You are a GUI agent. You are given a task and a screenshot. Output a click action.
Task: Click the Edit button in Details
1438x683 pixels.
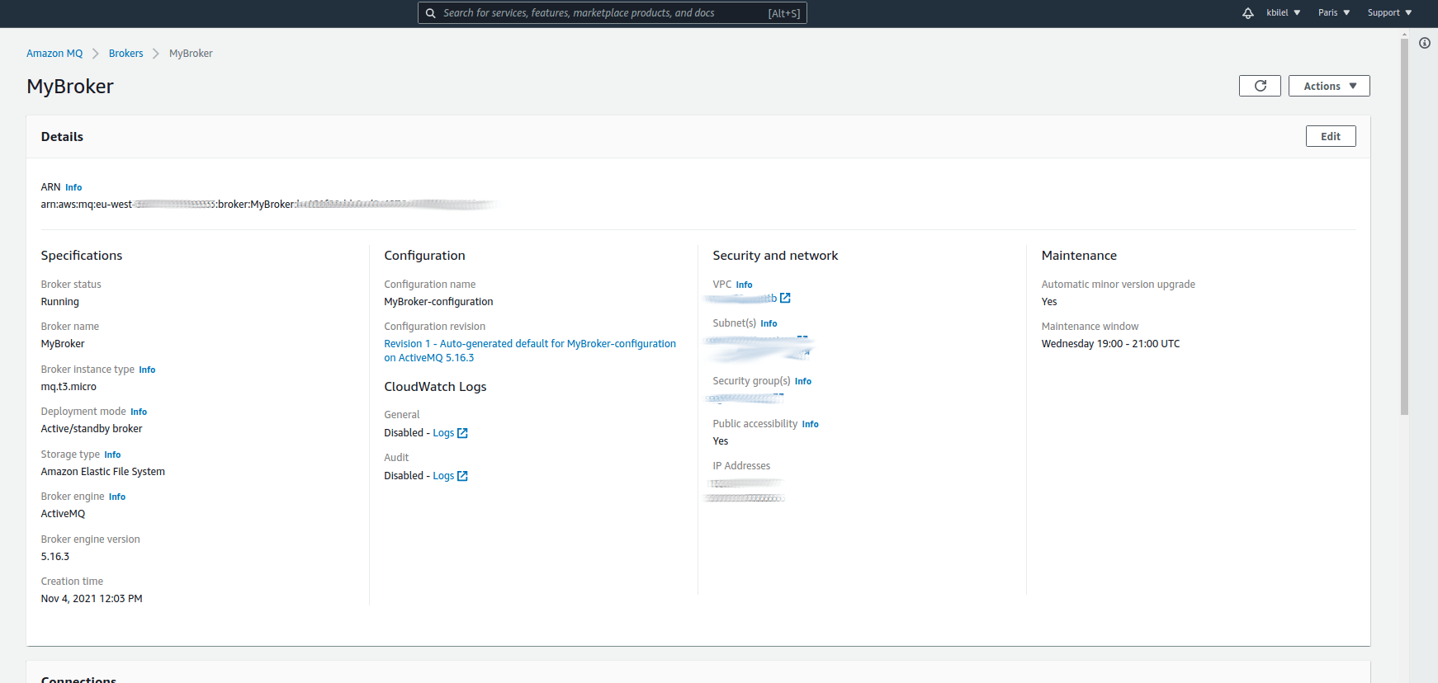(x=1331, y=136)
